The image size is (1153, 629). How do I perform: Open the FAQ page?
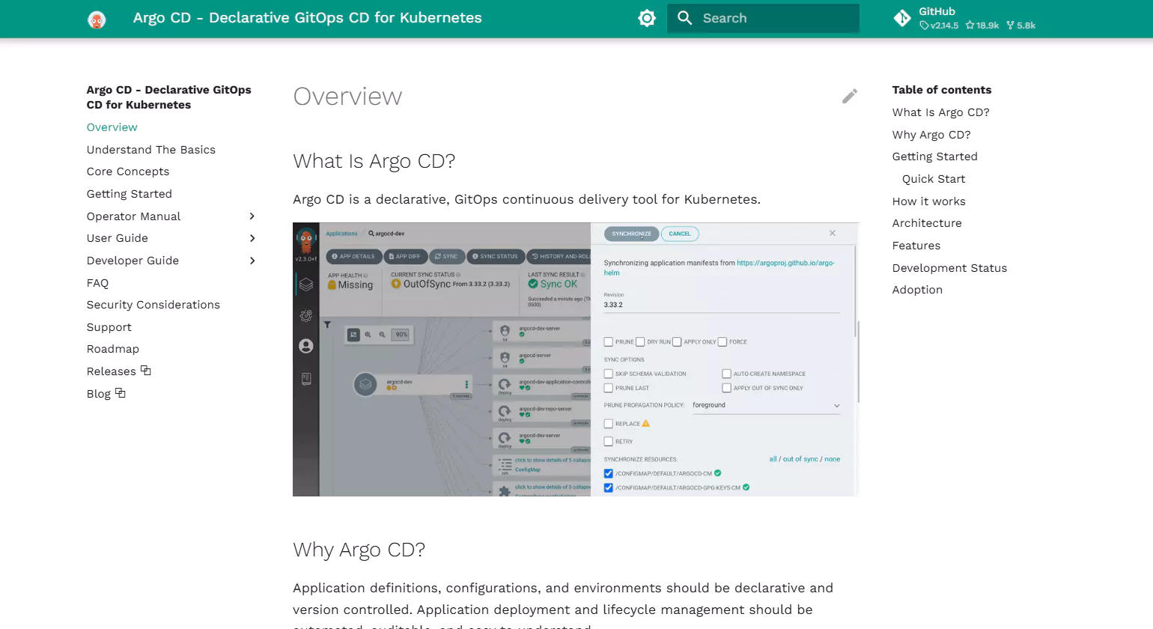(98, 283)
